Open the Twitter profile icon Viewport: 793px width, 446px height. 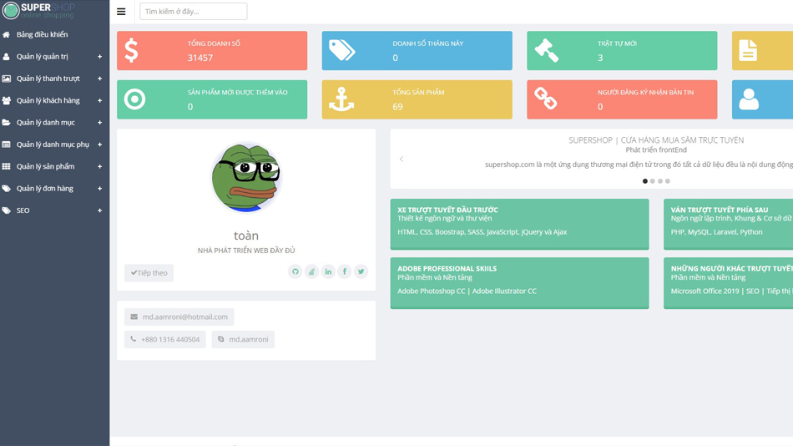point(361,271)
